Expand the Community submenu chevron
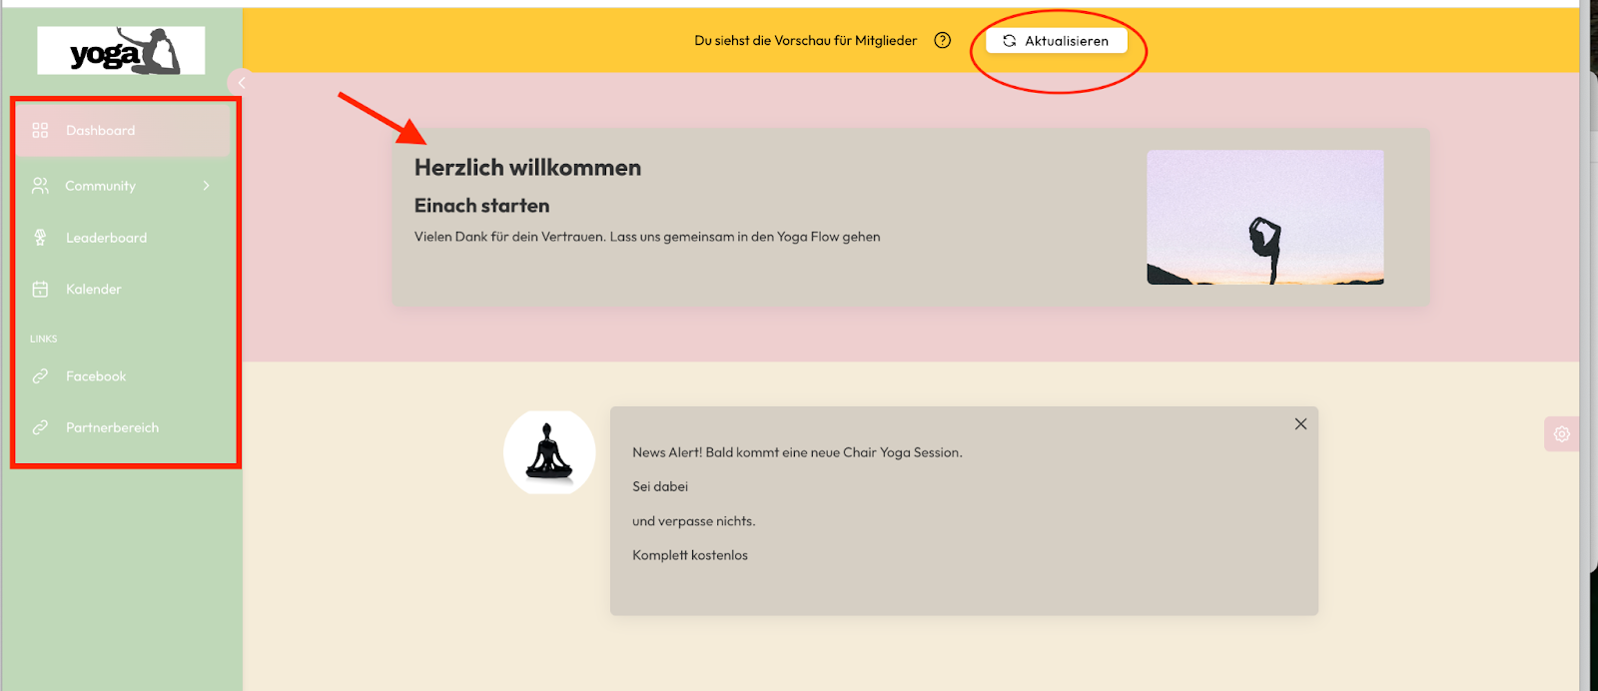1598x691 pixels. 207,186
